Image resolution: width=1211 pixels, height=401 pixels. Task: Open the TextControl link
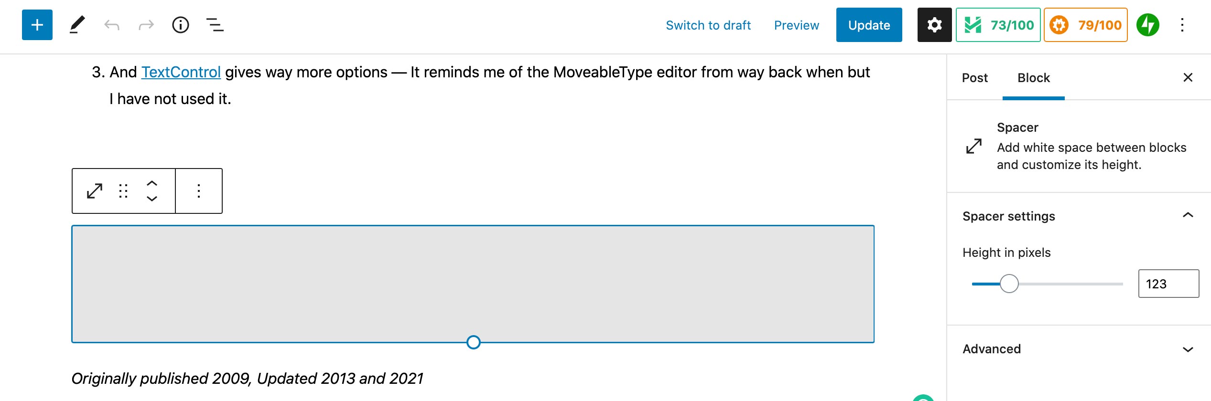(181, 72)
